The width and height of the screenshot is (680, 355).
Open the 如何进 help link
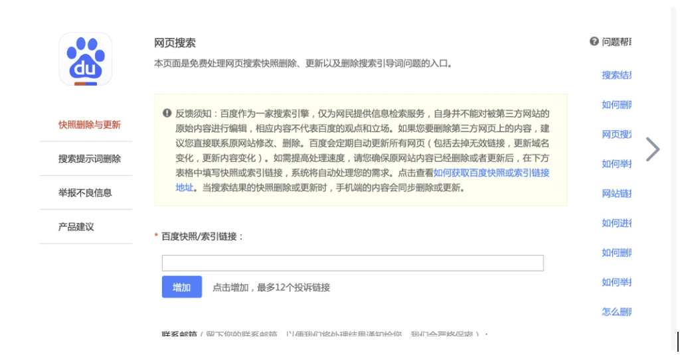[616, 223]
